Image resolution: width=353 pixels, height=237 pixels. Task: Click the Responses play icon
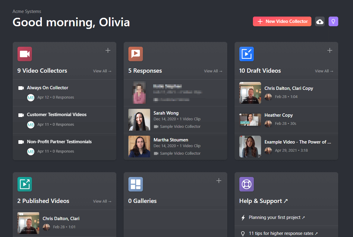pos(135,54)
